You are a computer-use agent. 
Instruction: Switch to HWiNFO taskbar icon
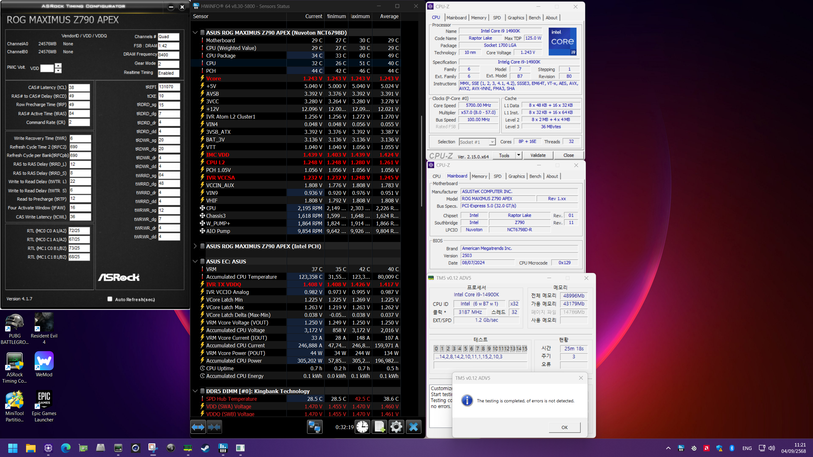click(x=223, y=448)
